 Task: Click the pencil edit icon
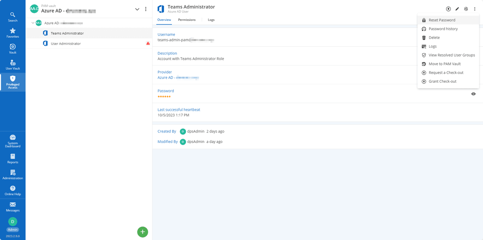(457, 9)
